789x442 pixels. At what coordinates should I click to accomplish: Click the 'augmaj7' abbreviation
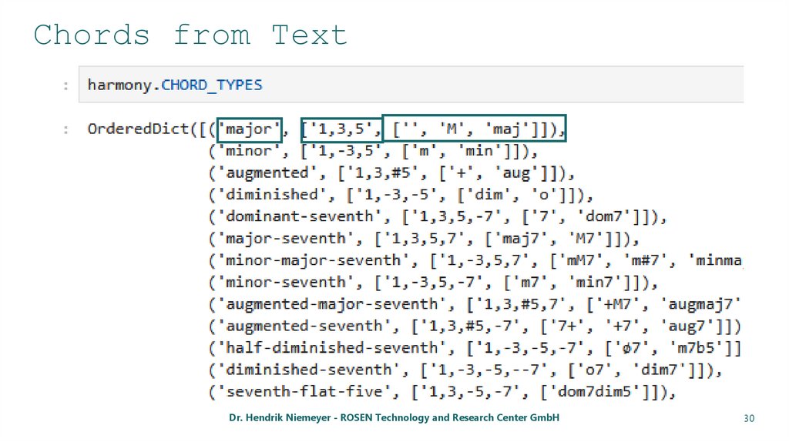coord(700,304)
